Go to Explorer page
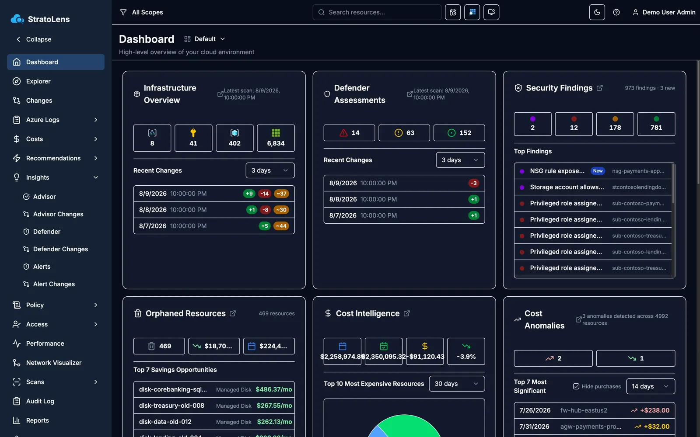700x437 pixels. point(56,81)
